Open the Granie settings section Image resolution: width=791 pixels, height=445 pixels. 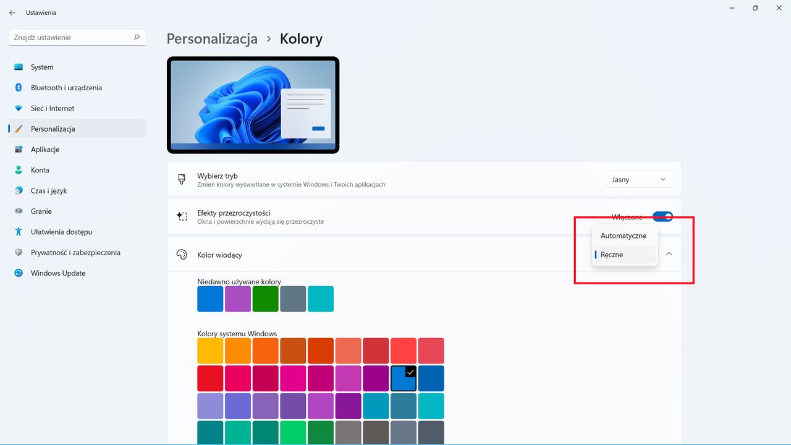40,211
